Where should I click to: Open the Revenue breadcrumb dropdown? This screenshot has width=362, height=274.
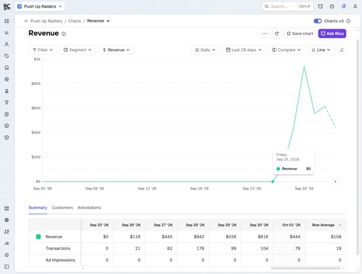[x=98, y=21]
